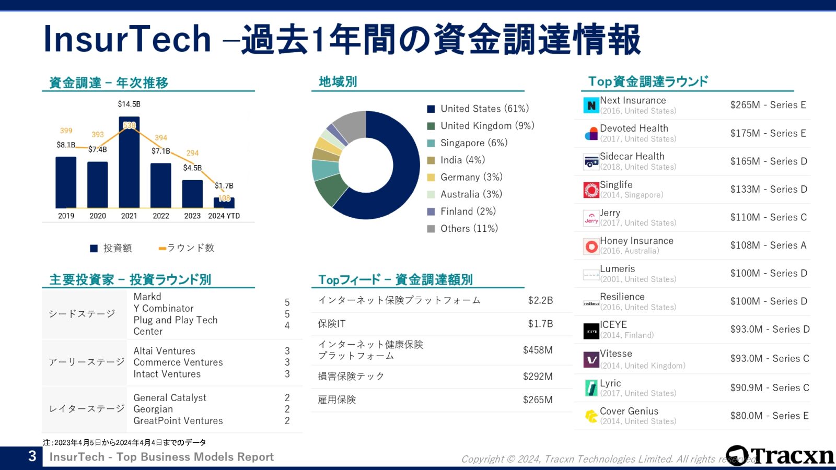Click the 投資額 legend square marker
The image size is (836, 470).
coord(94,249)
